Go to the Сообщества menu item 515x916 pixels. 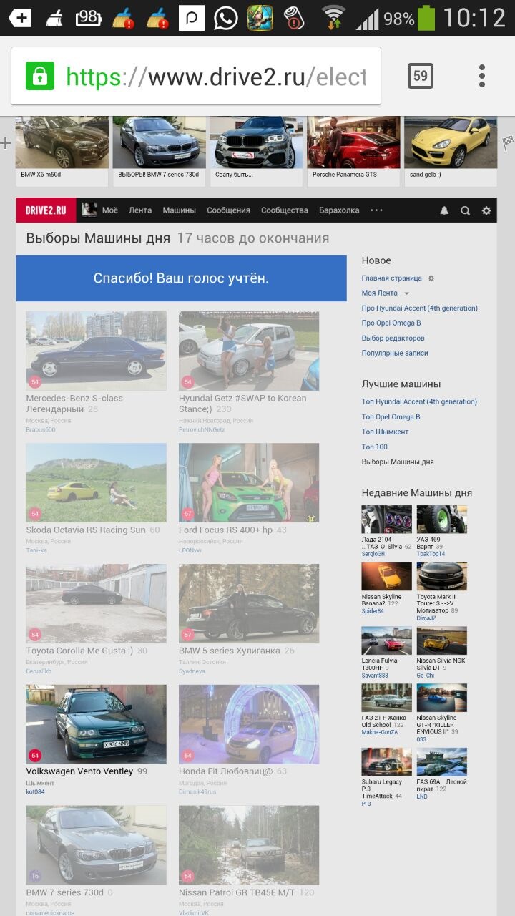[285, 210]
